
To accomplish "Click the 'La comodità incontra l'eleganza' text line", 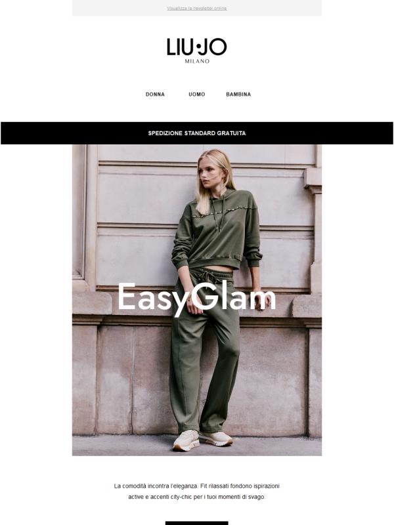I will click(x=196, y=486).
